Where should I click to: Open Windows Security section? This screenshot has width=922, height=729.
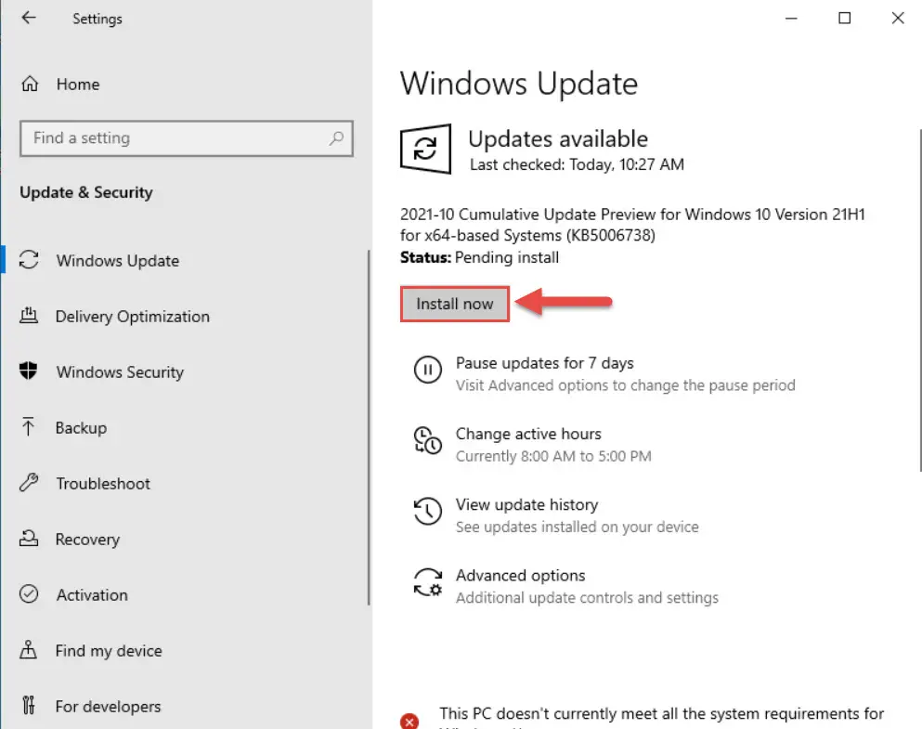(x=120, y=372)
